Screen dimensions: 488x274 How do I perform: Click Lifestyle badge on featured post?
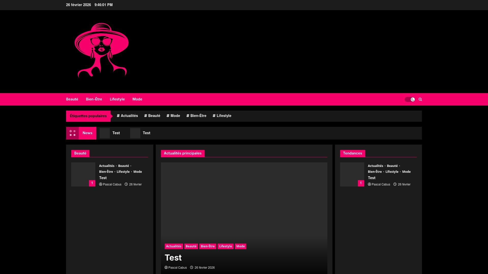[x=225, y=246]
